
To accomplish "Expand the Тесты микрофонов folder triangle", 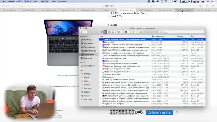I will click(x=101, y=53).
